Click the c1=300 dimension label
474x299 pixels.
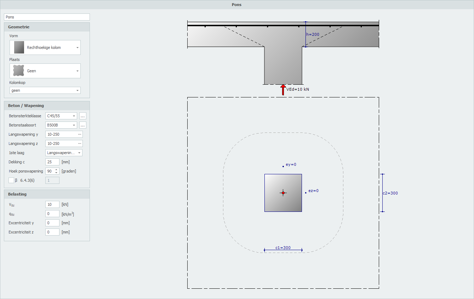283,248
